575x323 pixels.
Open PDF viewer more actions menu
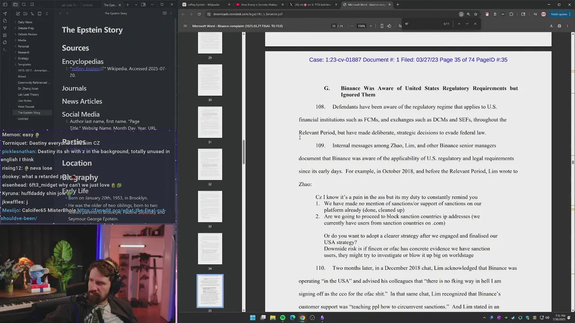(567, 26)
